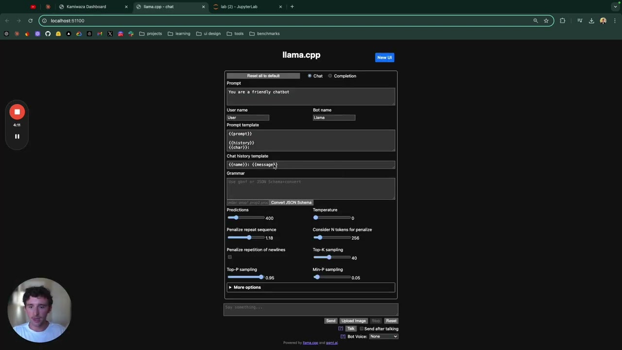
Task: Open the Chrome Downloads icon
Action: [591, 20]
